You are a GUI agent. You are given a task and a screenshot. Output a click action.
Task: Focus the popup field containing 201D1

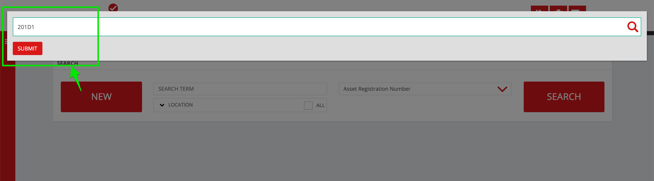coord(327,27)
